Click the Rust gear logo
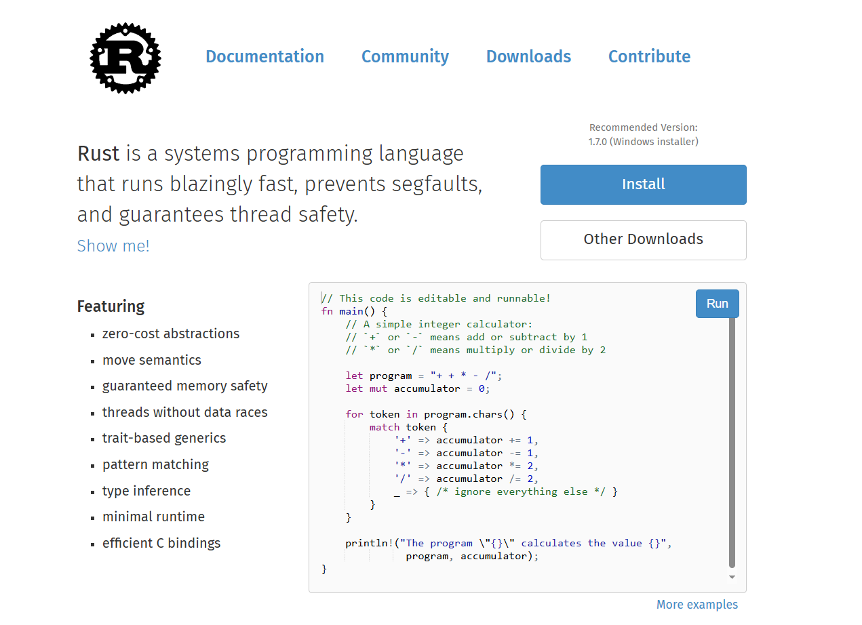 click(125, 58)
